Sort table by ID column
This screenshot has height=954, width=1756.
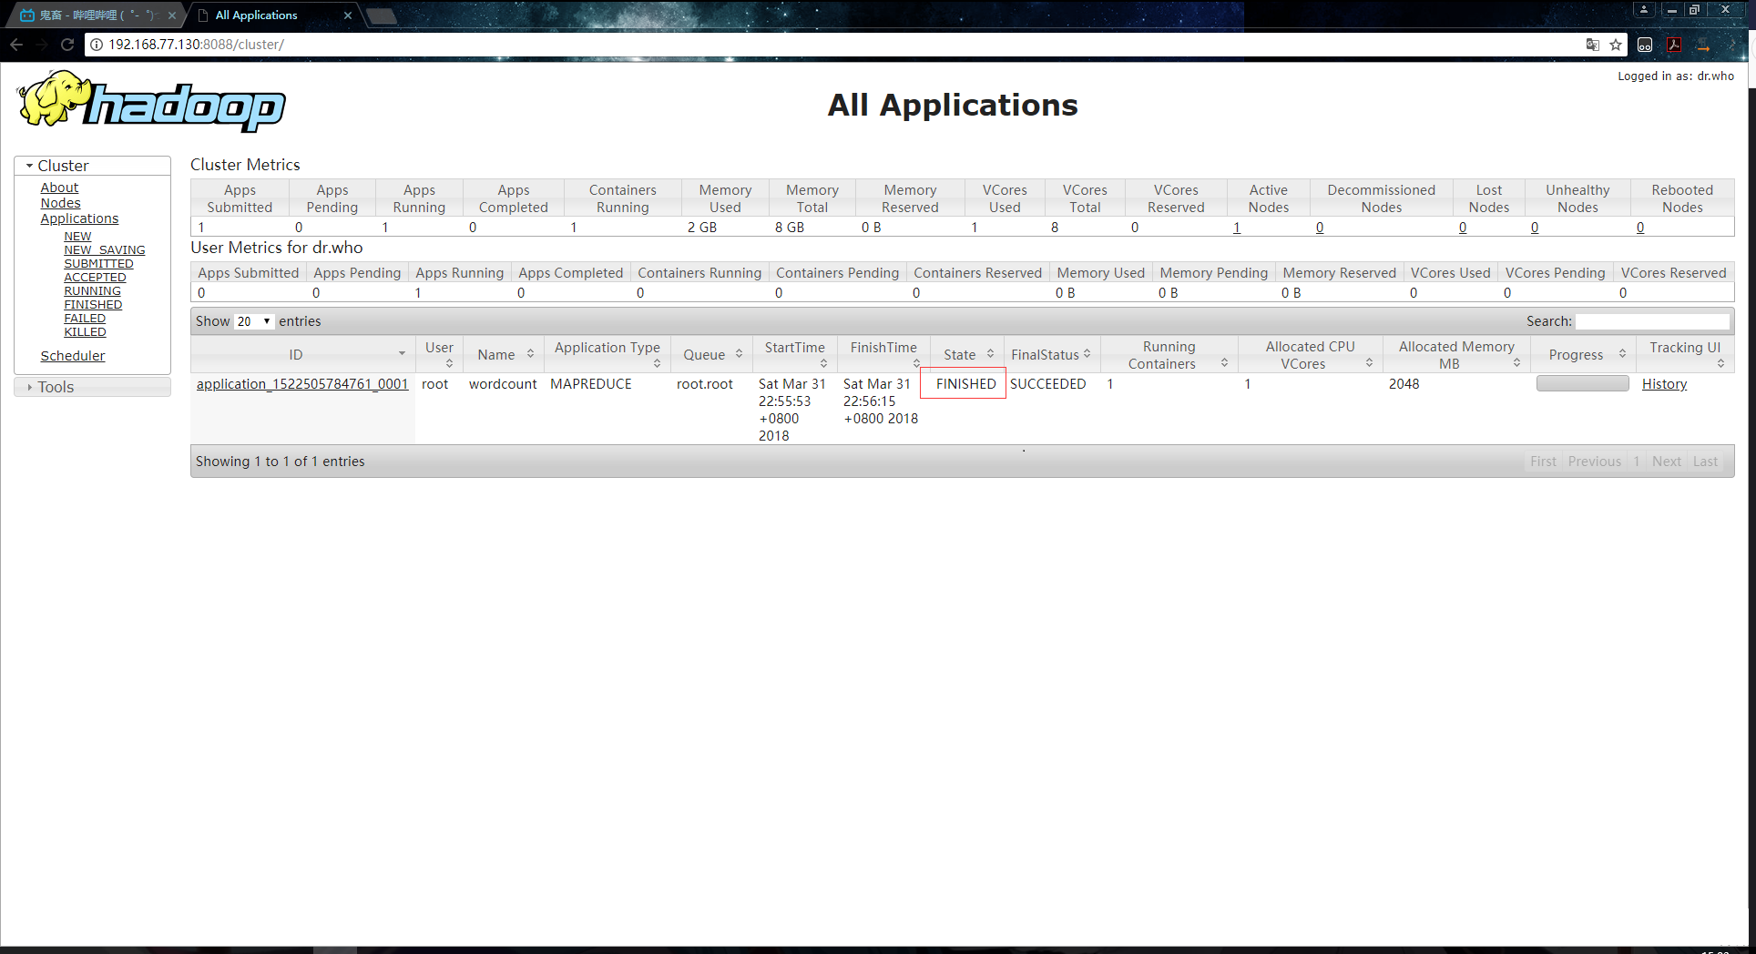click(302, 354)
